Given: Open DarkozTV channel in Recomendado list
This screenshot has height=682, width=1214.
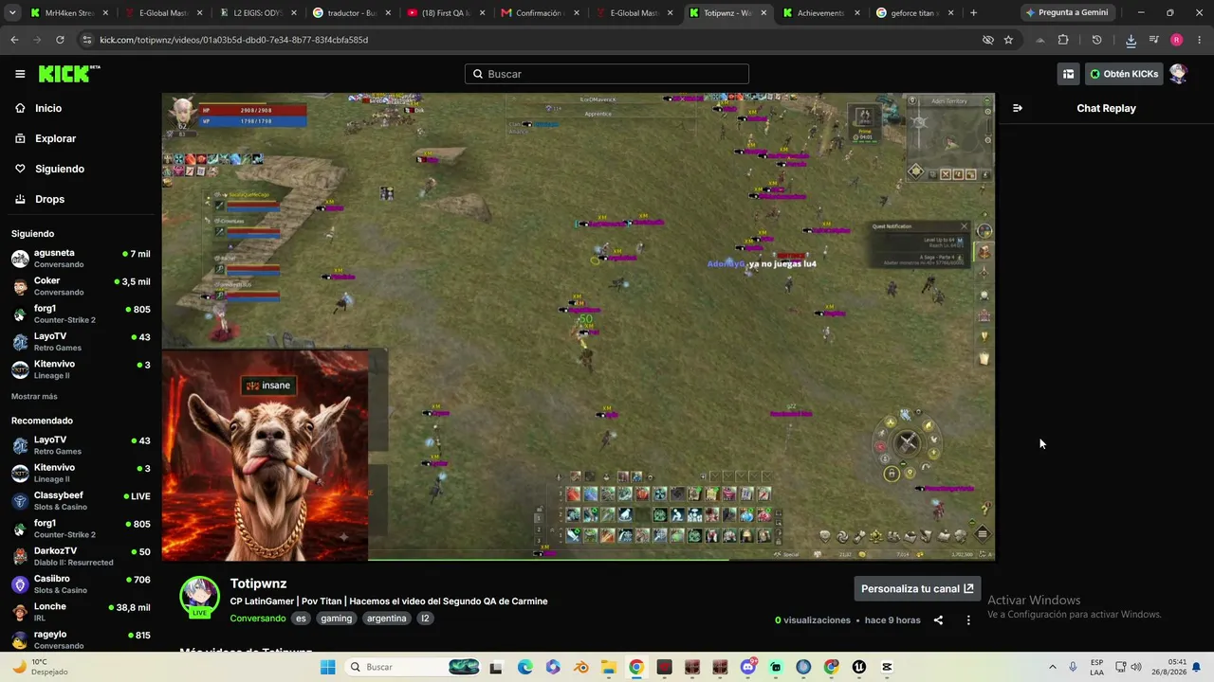Looking at the screenshot, I should click(x=81, y=556).
